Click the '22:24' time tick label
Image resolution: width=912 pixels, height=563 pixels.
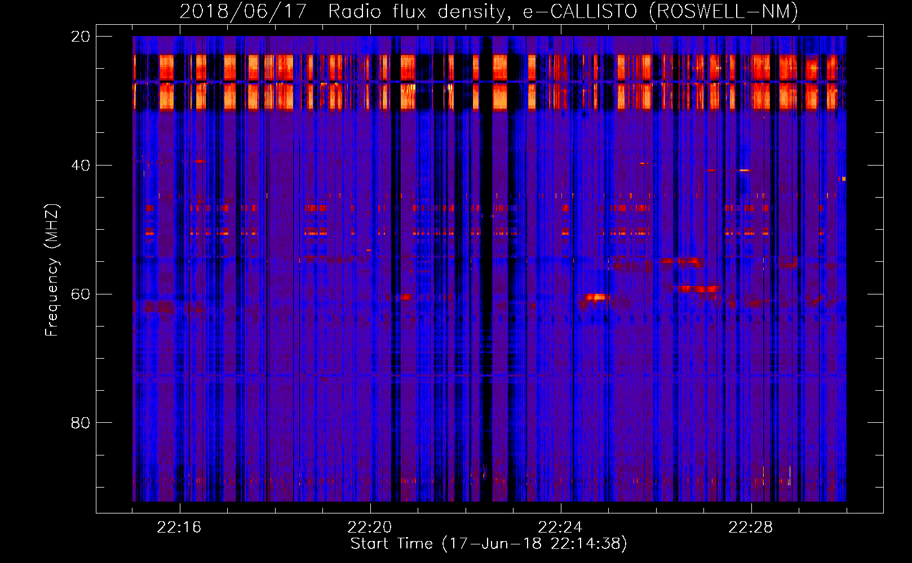coord(560,528)
